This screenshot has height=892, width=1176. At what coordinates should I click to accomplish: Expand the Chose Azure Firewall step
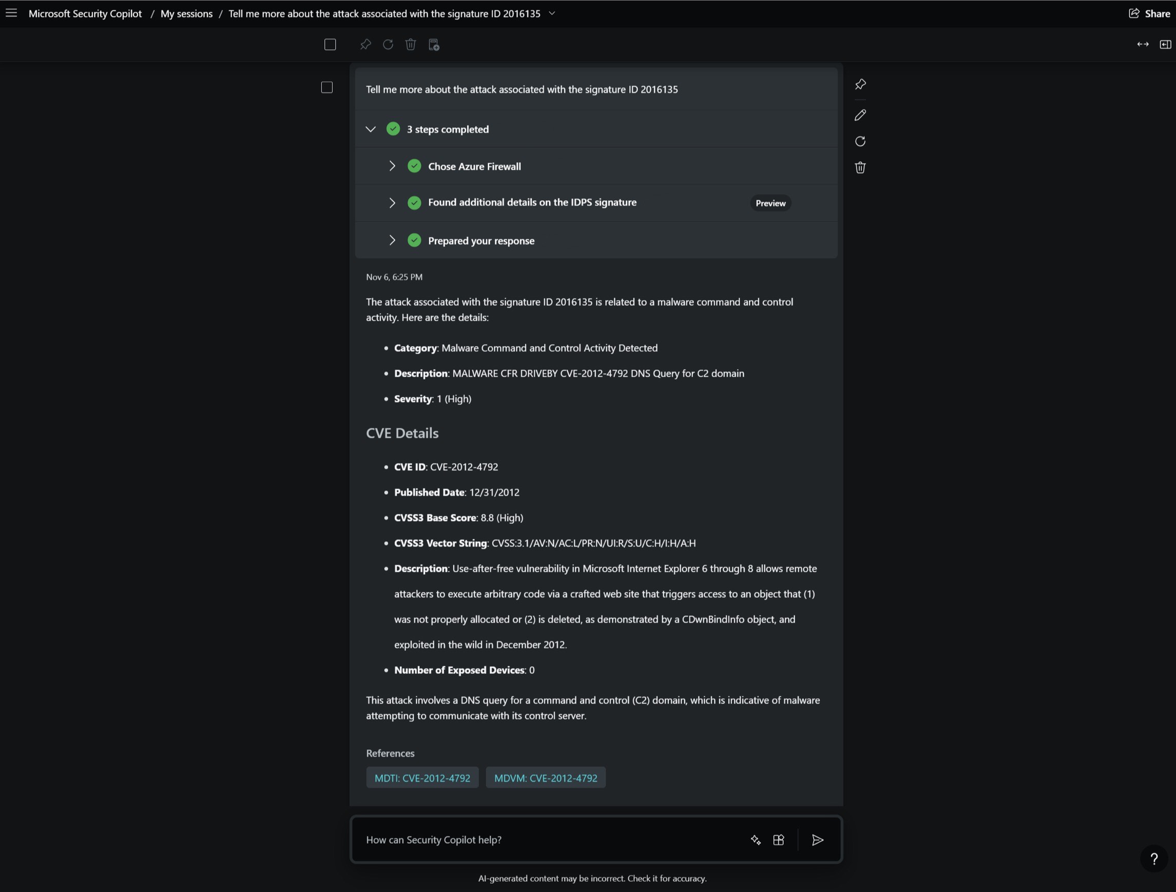tap(392, 166)
